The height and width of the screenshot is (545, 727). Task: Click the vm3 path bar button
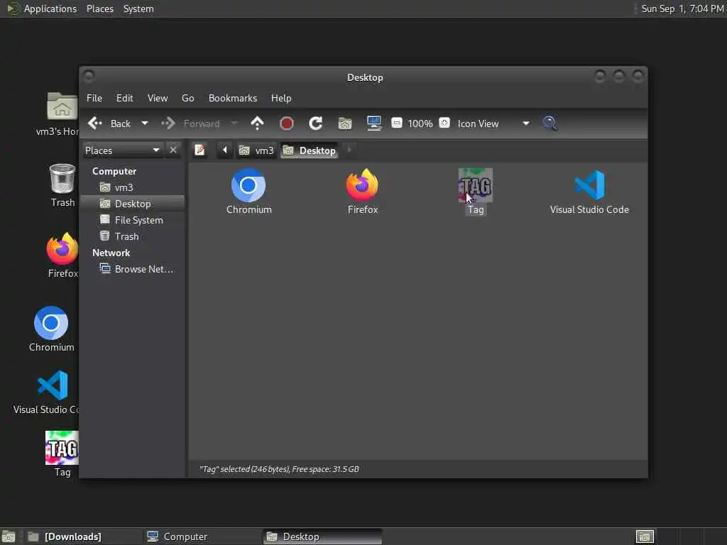pyautogui.click(x=256, y=150)
